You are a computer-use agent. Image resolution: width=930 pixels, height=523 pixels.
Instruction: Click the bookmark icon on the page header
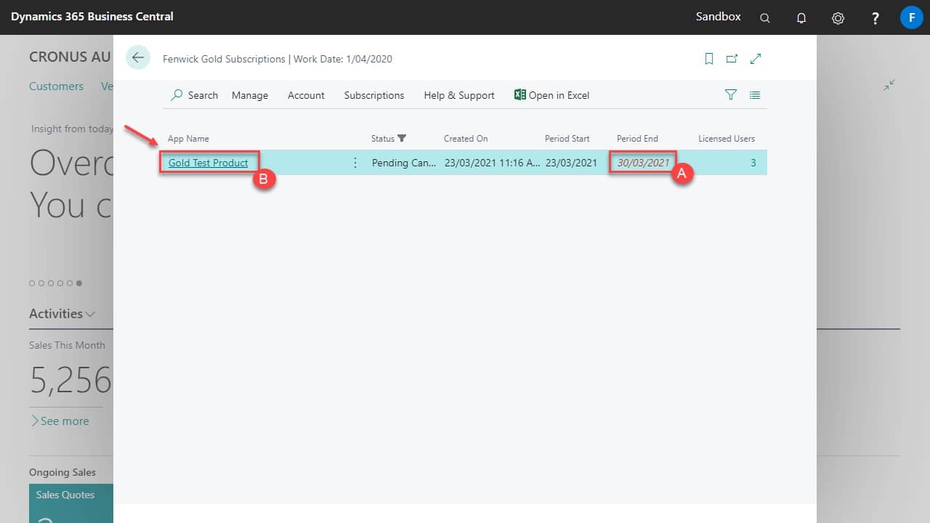pyautogui.click(x=709, y=59)
